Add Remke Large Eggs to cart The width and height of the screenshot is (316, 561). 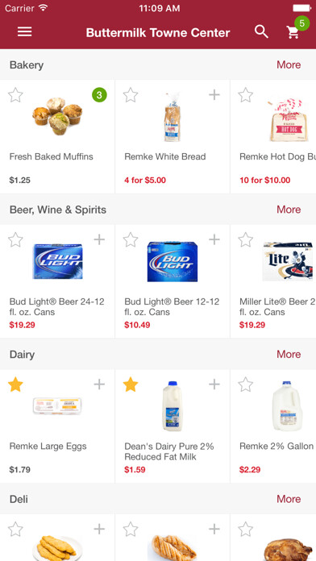pyautogui.click(x=99, y=384)
